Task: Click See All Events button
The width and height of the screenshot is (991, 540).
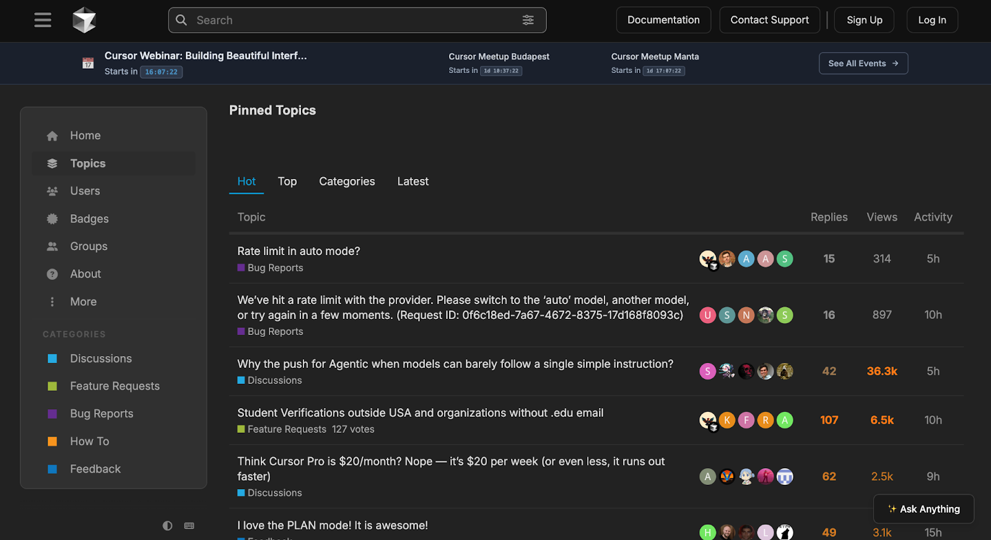Action: point(863,63)
